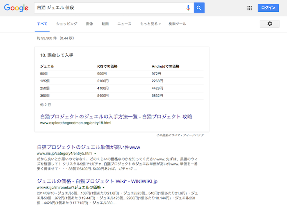
Task: Expand the もっと見る dropdown
Action: pyautogui.click(x=150, y=24)
